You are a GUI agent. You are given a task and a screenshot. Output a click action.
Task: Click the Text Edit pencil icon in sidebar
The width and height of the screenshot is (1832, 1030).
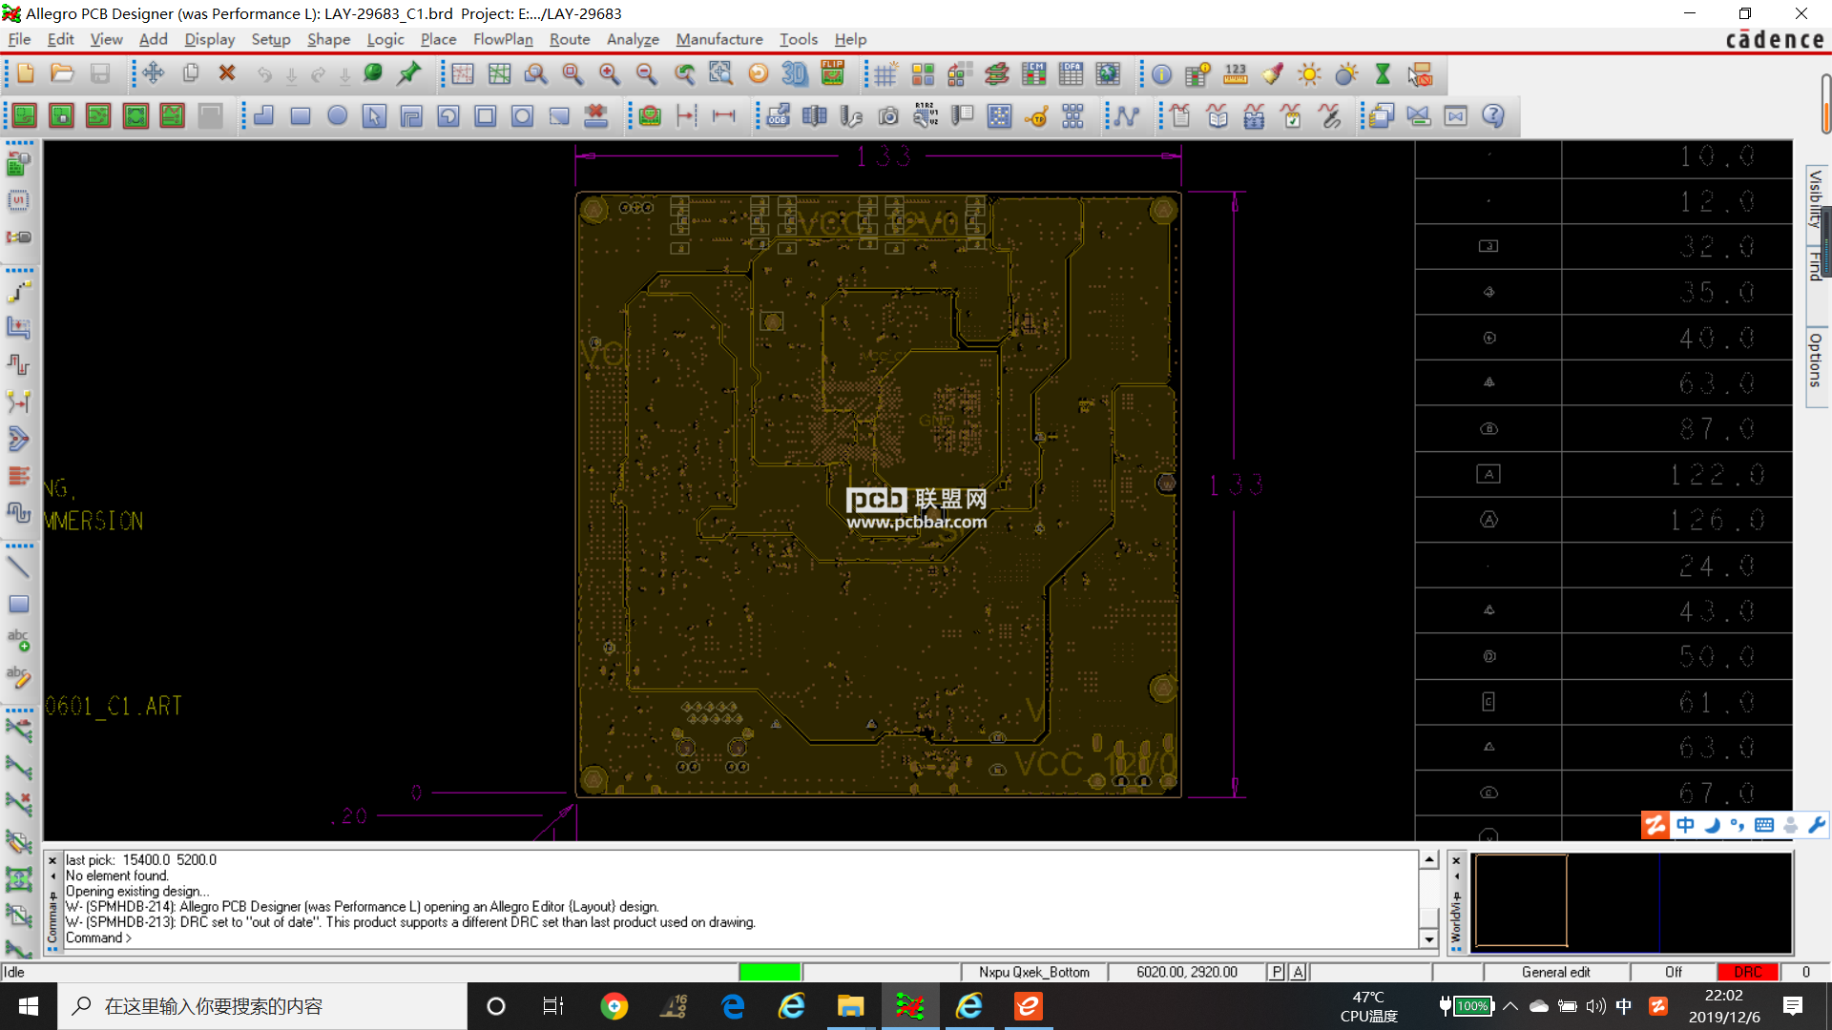click(x=18, y=677)
